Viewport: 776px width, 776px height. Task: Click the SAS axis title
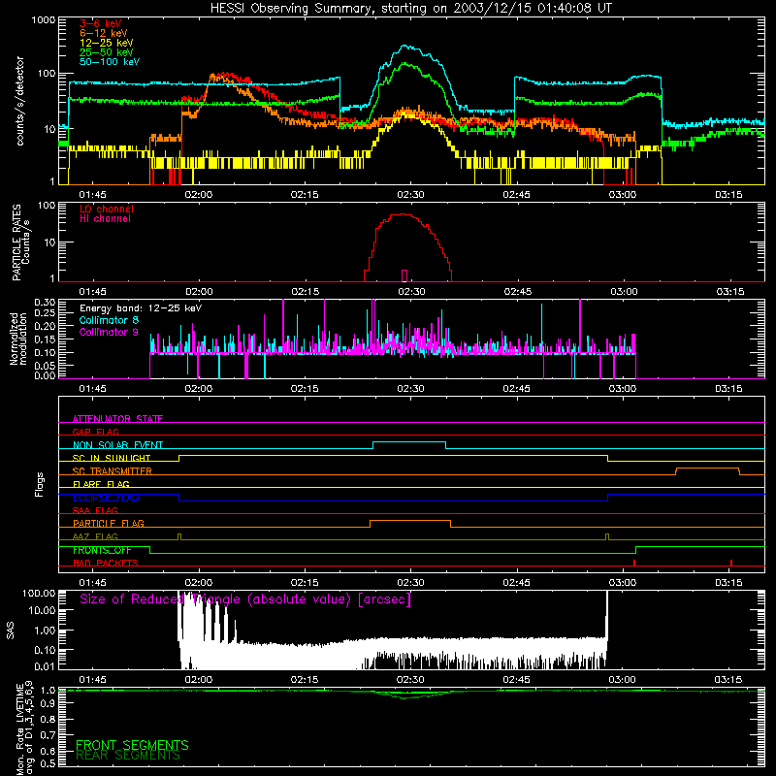10,630
